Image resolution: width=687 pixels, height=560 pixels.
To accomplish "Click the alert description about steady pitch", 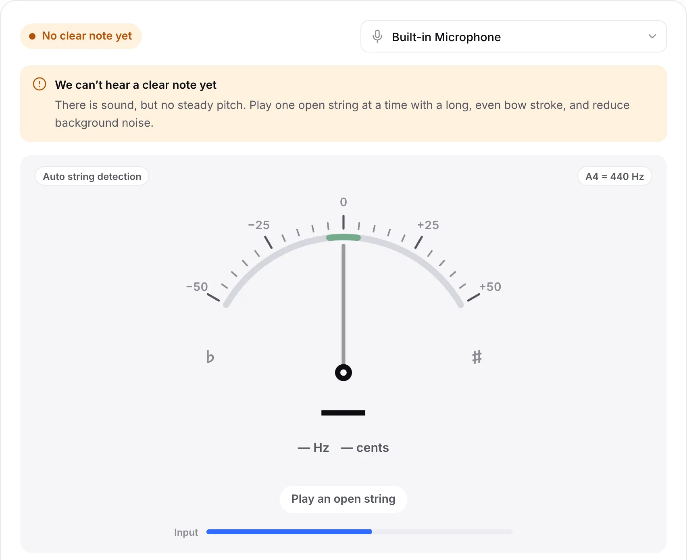I will pyautogui.click(x=342, y=114).
